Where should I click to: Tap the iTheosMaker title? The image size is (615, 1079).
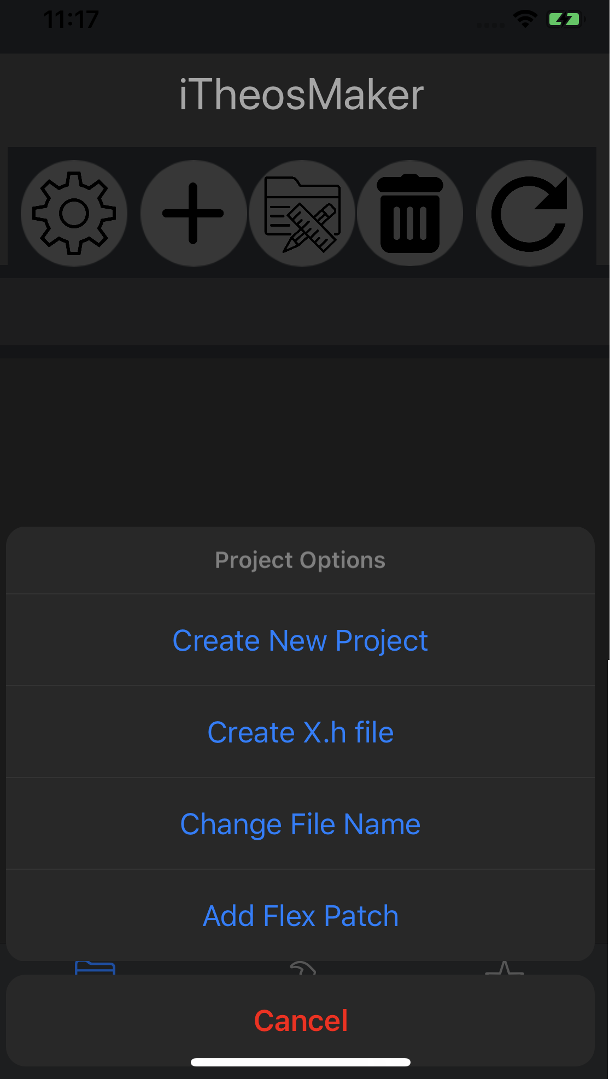[301, 95]
